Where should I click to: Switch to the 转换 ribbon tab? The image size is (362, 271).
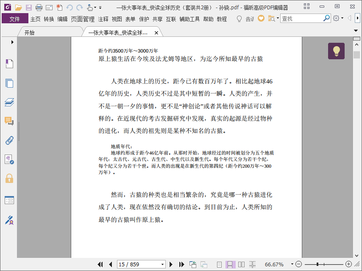click(49, 19)
